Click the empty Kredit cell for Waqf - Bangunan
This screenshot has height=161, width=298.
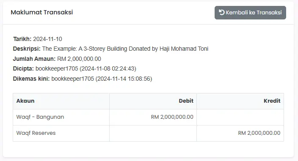(x=240, y=117)
